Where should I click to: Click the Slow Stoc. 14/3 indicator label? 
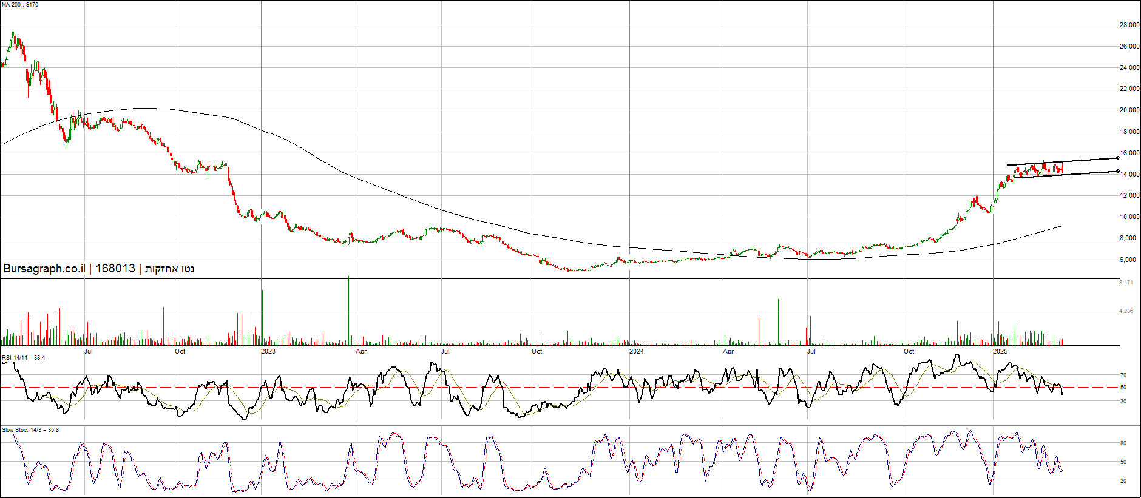(30, 430)
